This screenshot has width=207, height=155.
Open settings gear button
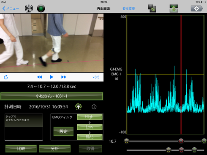[197, 8]
